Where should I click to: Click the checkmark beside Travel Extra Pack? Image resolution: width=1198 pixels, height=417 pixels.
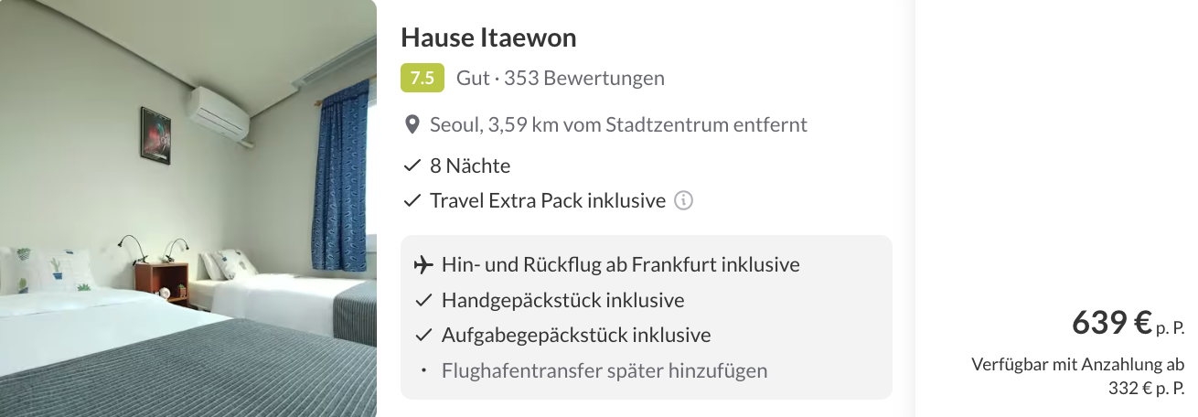click(412, 200)
